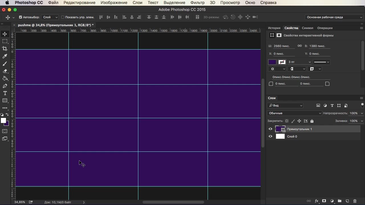Filter layers by shape layer type
The width and height of the screenshot is (365, 205).
[x=339, y=106]
